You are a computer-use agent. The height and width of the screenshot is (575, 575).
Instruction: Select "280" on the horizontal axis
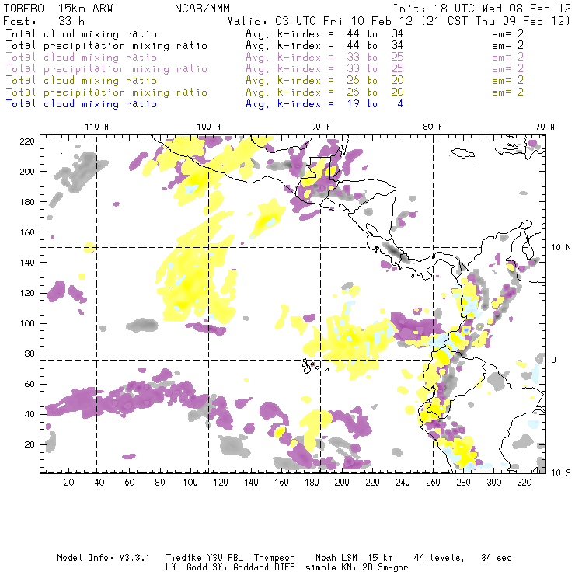point(464,483)
